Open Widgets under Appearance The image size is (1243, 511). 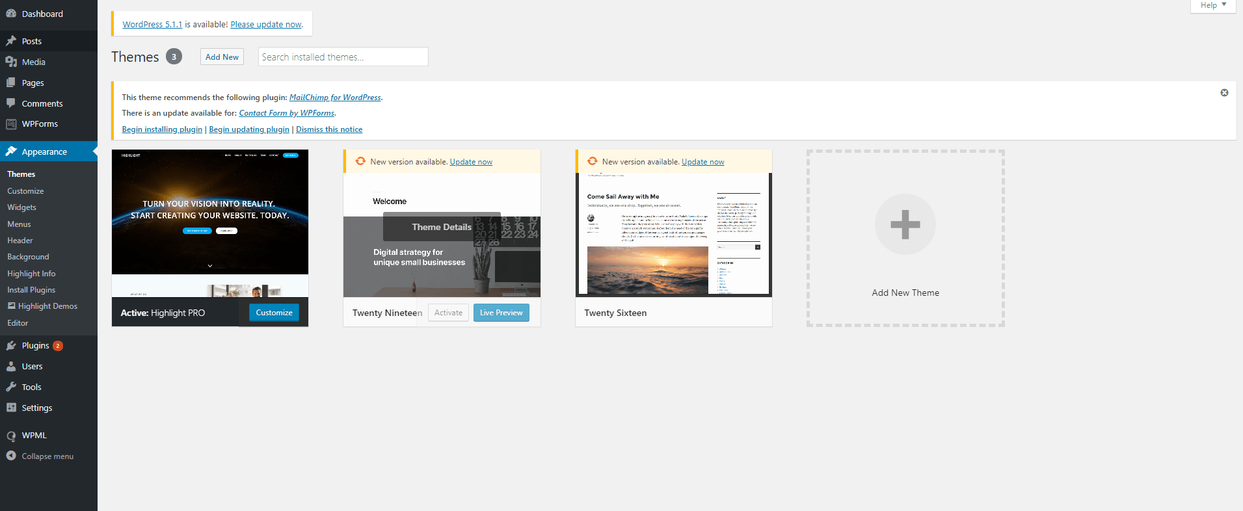[21, 207]
